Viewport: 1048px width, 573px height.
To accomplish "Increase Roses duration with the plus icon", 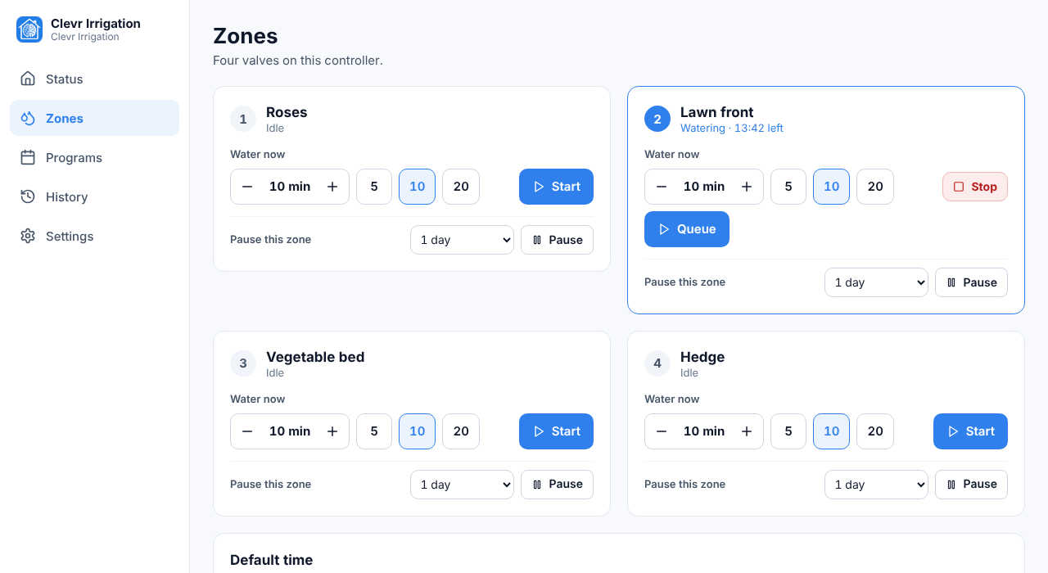I will (332, 187).
